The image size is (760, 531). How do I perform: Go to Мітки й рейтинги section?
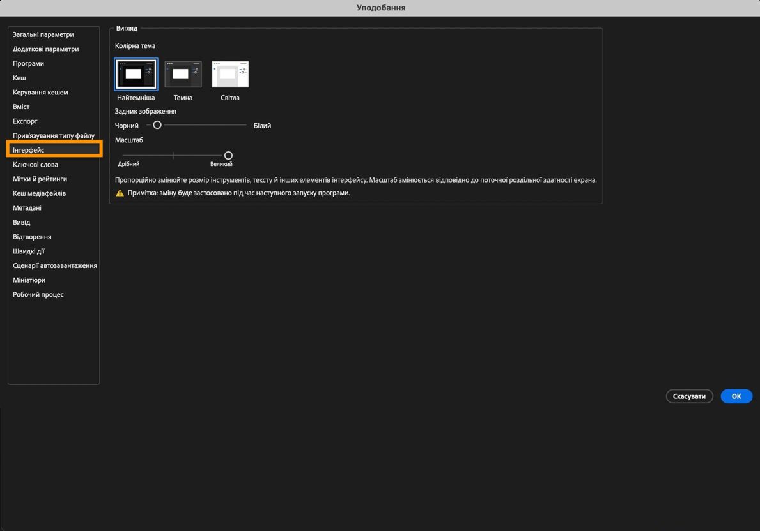[40, 179]
